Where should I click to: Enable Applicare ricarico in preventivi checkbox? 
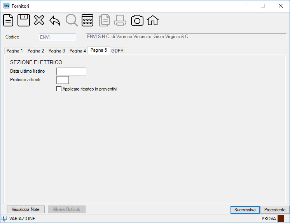59,89
